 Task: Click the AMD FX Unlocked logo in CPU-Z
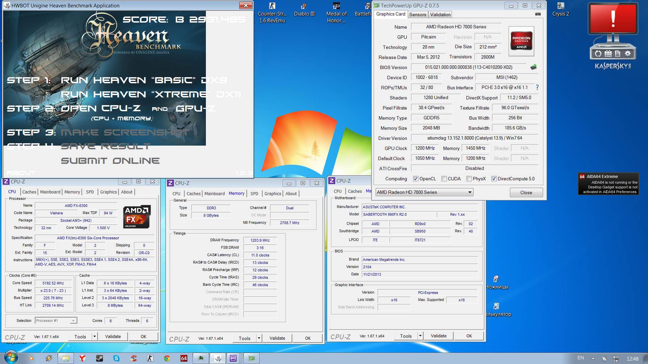(137, 217)
